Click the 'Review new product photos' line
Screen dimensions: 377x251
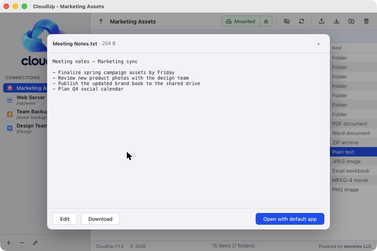(x=121, y=78)
